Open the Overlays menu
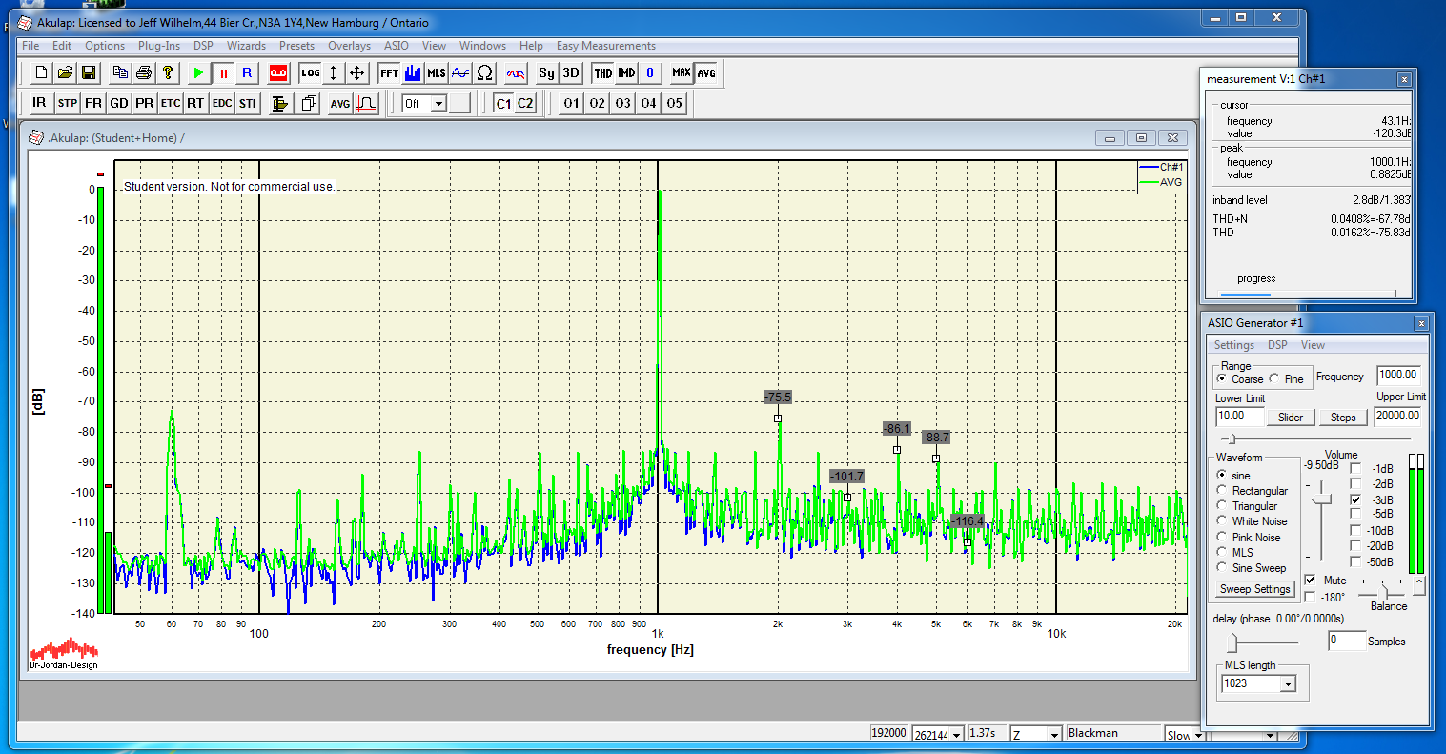 tap(349, 46)
